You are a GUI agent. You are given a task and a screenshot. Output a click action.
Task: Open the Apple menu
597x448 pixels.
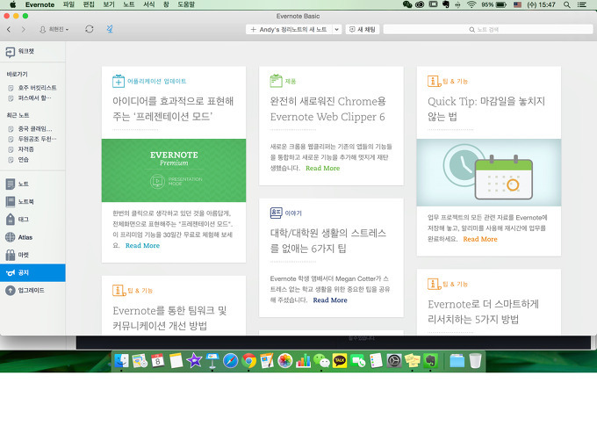[x=12, y=4]
